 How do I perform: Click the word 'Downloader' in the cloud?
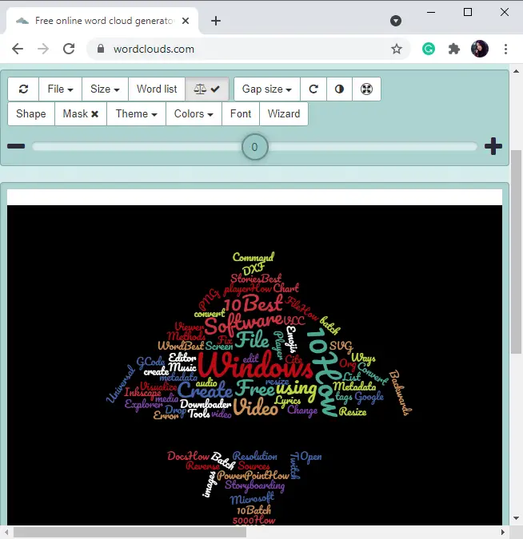click(206, 404)
